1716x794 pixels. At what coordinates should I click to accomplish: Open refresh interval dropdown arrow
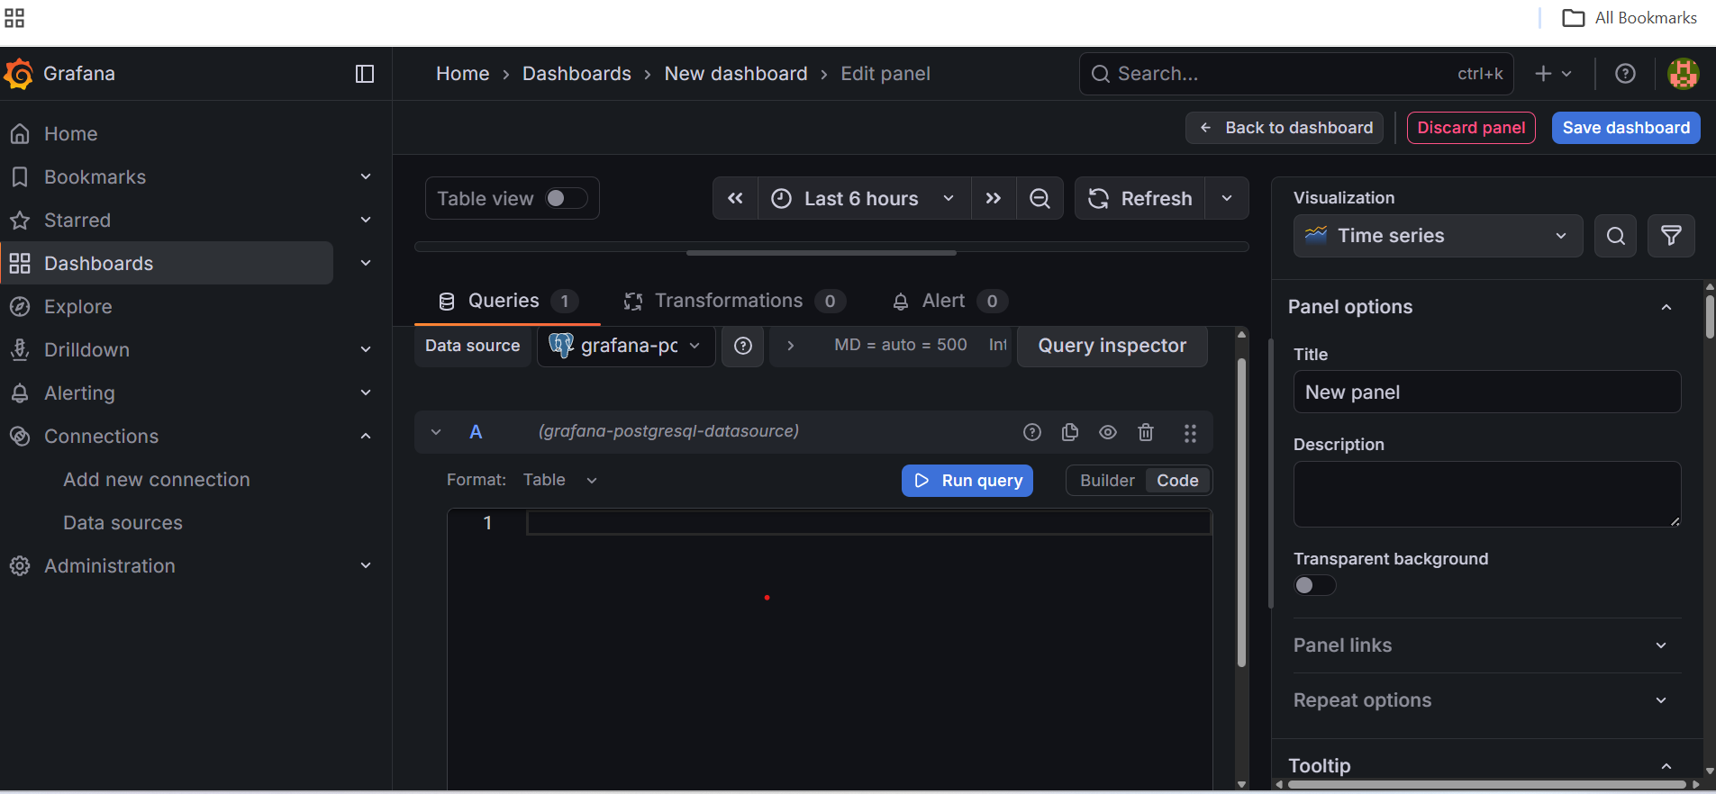pos(1227,198)
